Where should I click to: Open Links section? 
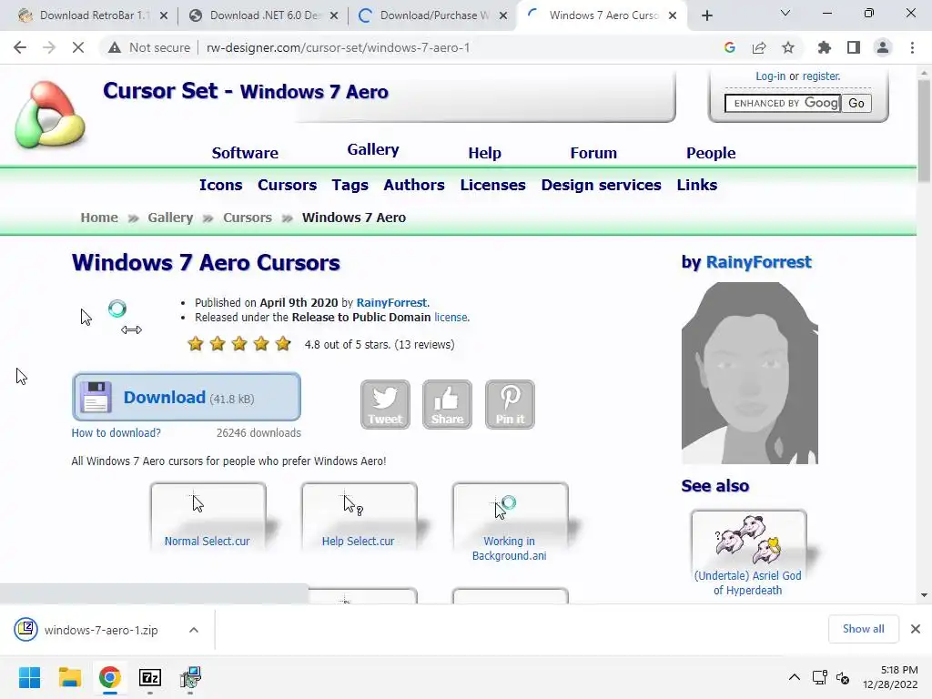click(696, 185)
